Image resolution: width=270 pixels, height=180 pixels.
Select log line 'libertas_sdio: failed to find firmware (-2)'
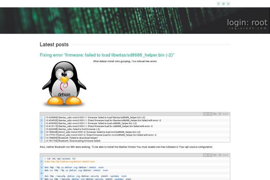[72, 129]
